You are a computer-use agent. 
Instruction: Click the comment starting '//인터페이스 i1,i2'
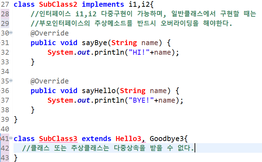[x=143, y=14]
